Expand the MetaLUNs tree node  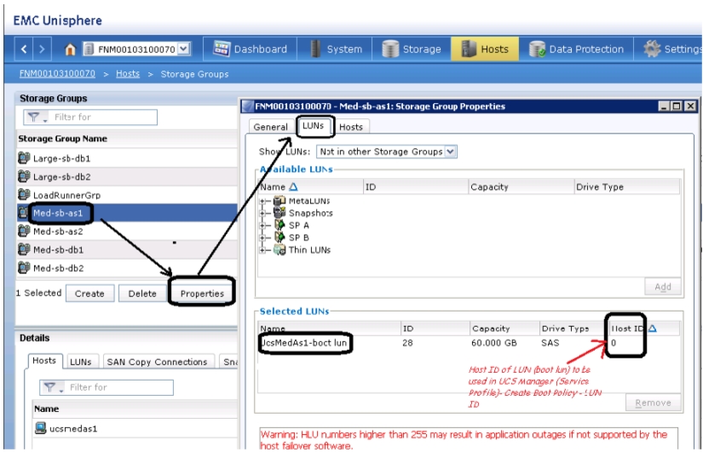(x=262, y=201)
